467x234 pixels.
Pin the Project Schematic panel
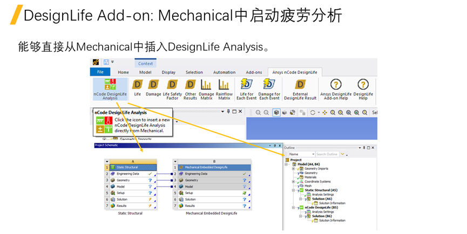tap(275, 146)
